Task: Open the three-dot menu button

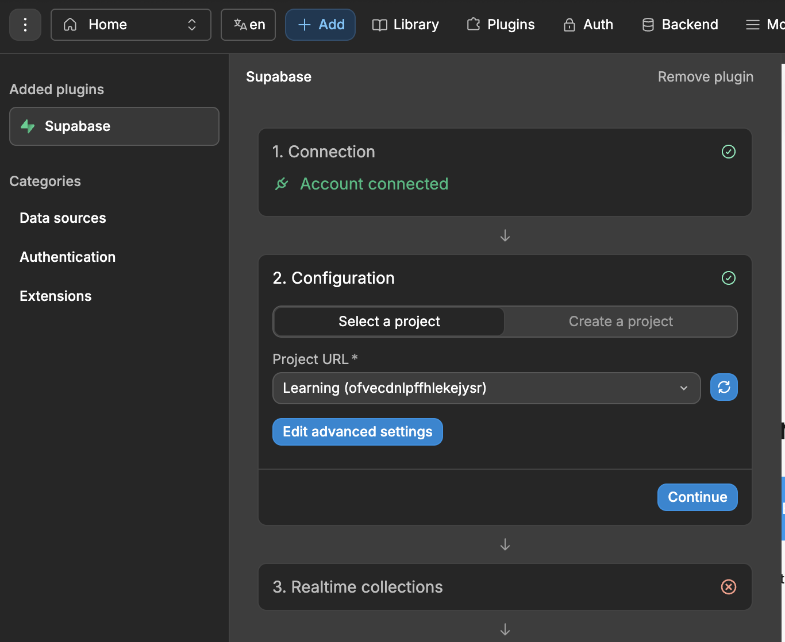Action: pyautogui.click(x=25, y=25)
